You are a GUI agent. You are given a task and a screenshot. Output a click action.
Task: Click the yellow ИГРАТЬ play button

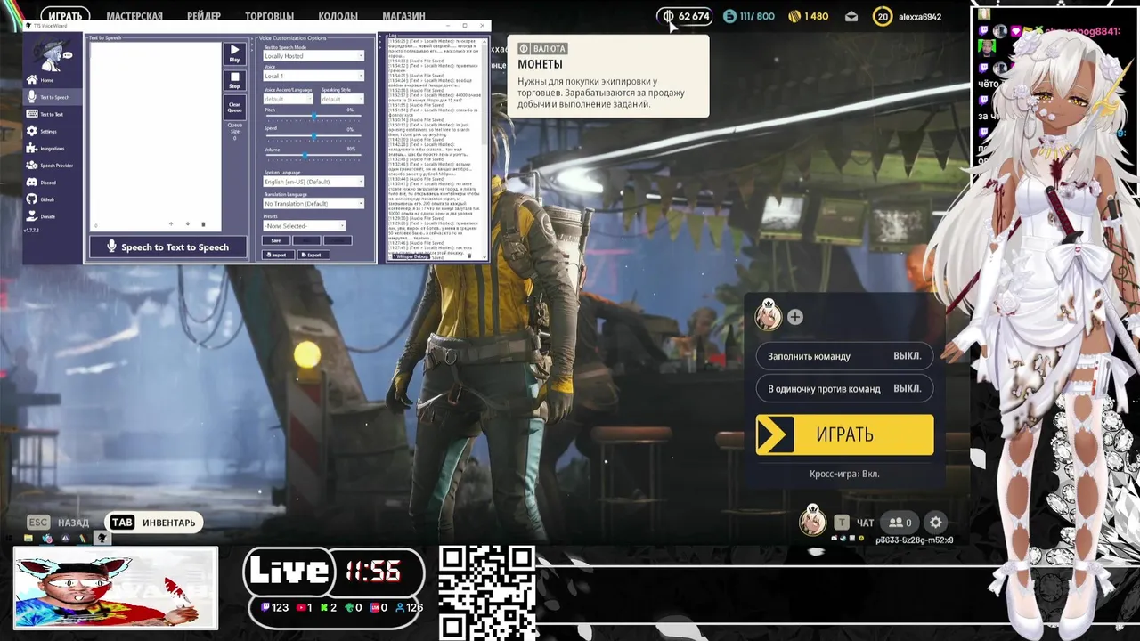844,434
